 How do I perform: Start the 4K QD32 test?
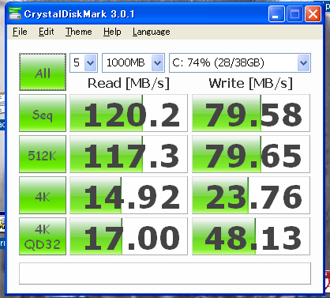(43, 236)
